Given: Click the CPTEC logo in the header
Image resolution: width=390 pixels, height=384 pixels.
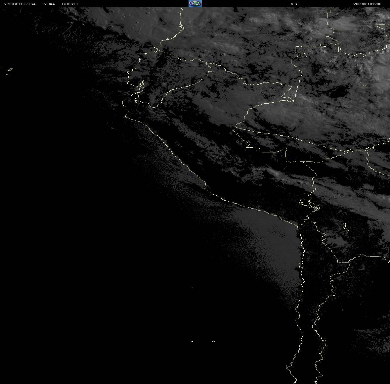Looking at the screenshot, I should 195,4.
